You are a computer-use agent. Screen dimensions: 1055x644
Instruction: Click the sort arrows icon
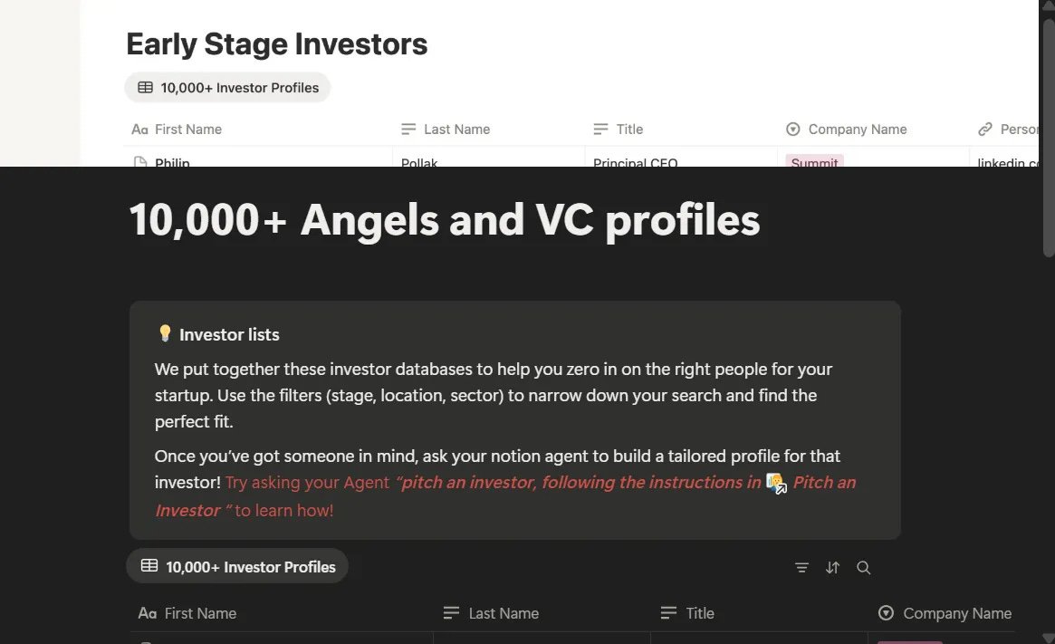(832, 568)
